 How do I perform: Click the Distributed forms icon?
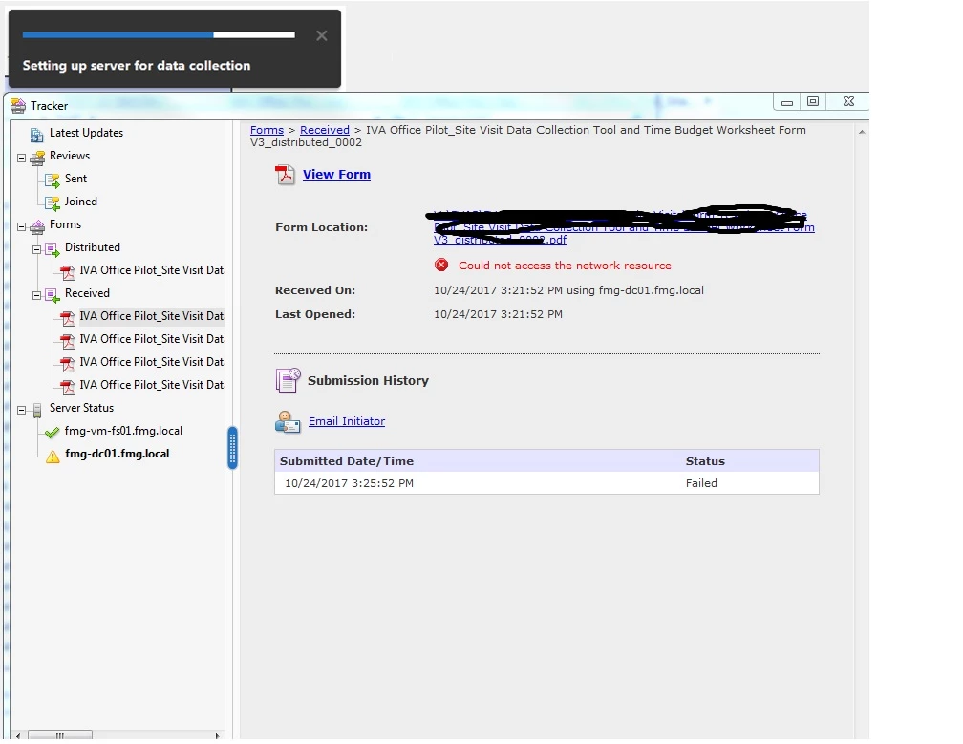click(53, 249)
